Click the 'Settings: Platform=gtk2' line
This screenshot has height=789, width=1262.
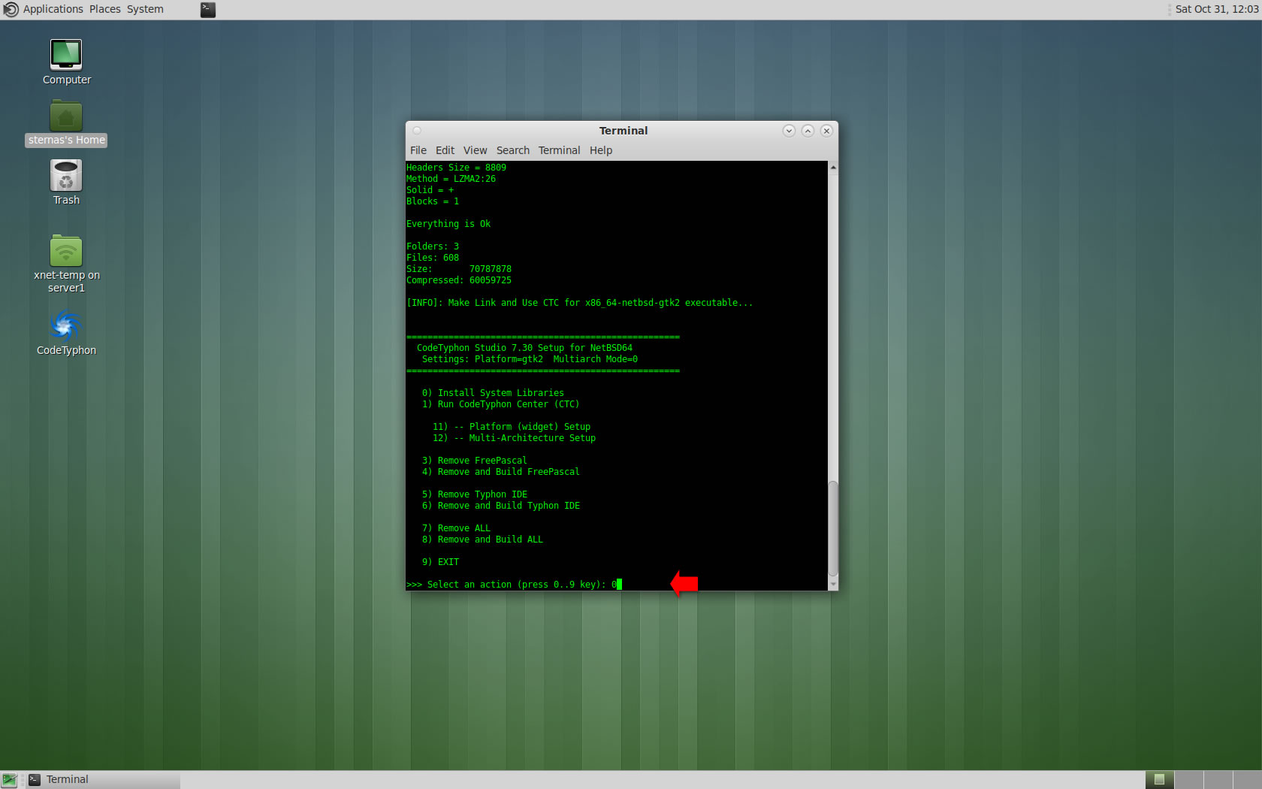pyautogui.click(x=530, y=359)
